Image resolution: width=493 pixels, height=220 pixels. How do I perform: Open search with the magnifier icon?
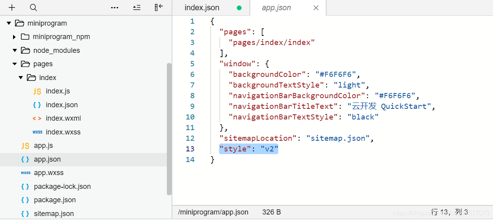click(34, 7)
